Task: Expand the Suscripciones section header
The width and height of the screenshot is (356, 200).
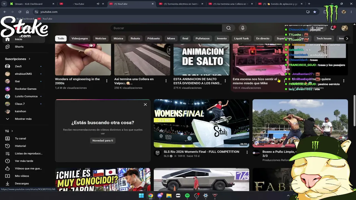Action: click(x=18, y=59)
